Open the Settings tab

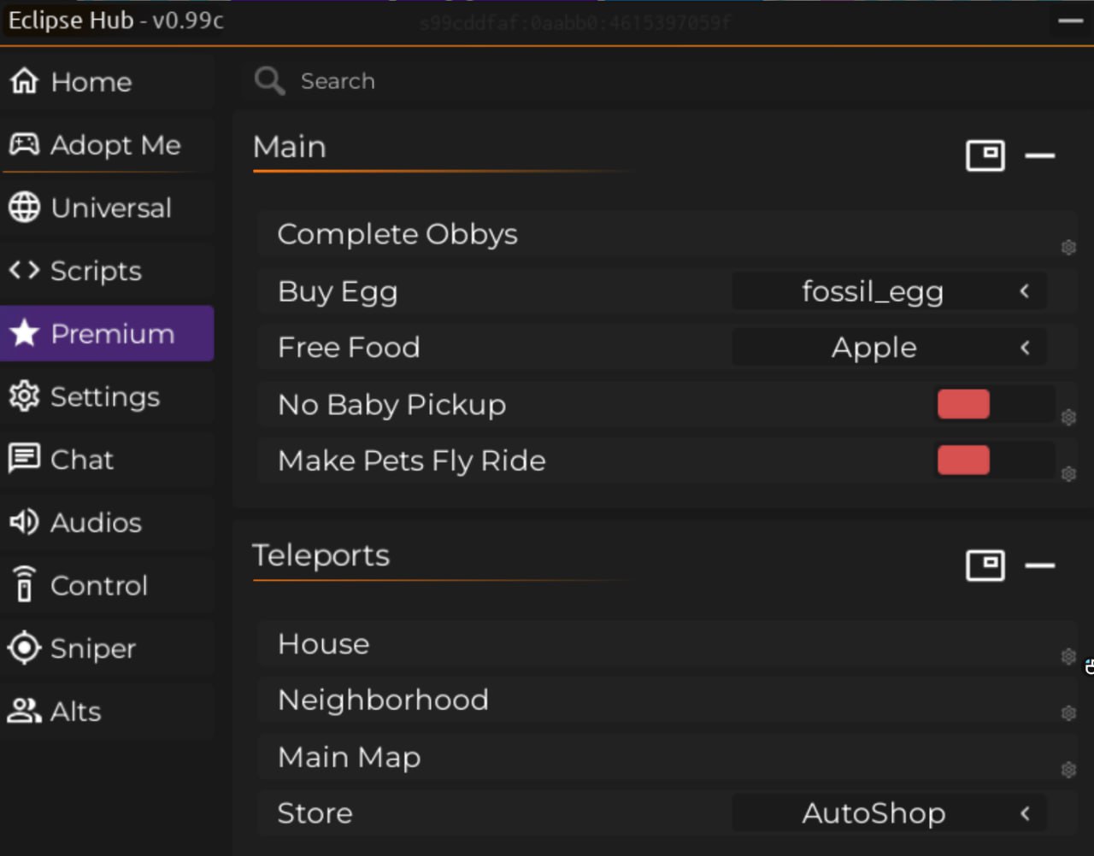pyautogui.click(x=107, y=396)
